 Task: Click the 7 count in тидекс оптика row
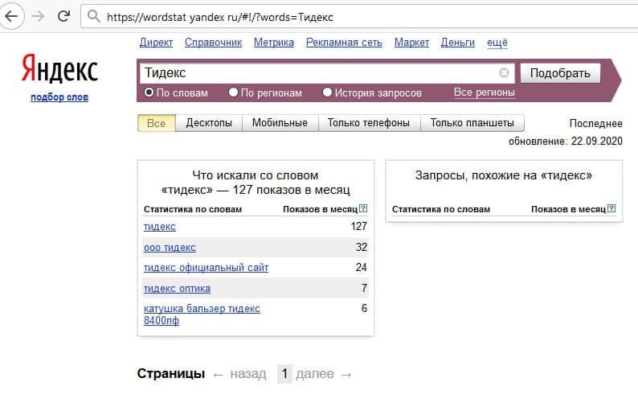364,288
